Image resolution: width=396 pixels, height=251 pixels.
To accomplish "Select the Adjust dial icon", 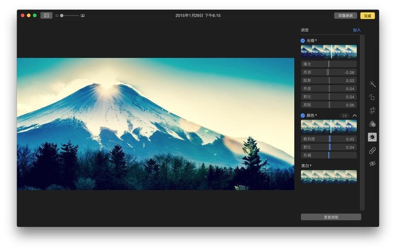I will click(x=372, y=137).
